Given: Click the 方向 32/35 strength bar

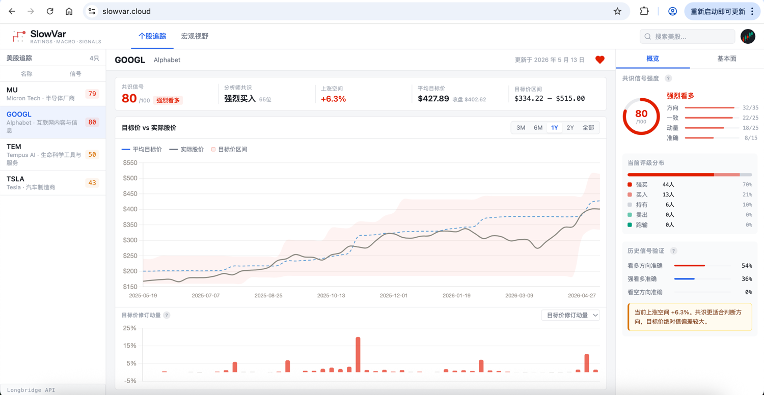Looking at the screenshot, I should 712,108.
